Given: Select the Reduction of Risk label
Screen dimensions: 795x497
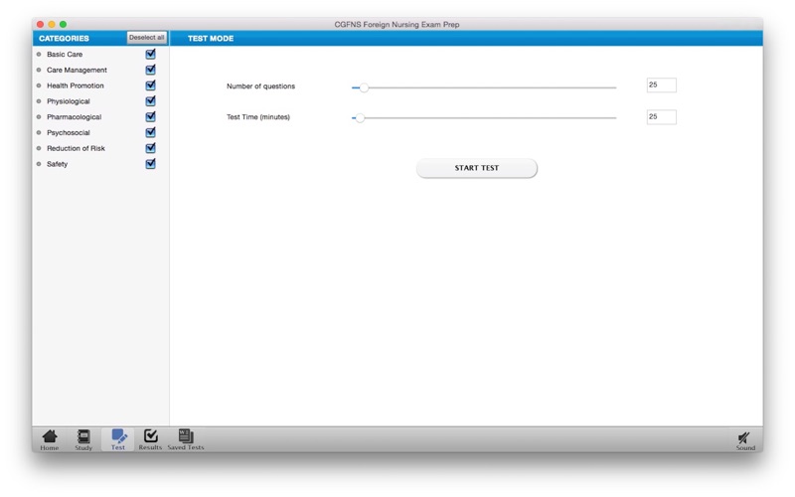Looking at the screenshot, I should point(76,148).
